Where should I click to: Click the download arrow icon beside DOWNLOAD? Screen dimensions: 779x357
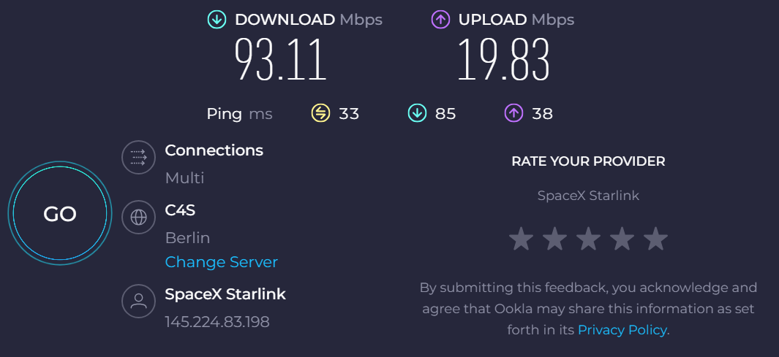pyautogui.click(x=217, y=20)
